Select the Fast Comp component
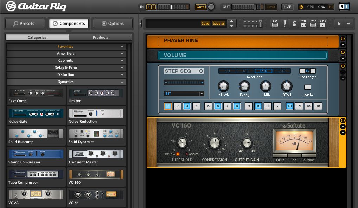The width and height of the screenshot is (358, 208). (36, 96)
